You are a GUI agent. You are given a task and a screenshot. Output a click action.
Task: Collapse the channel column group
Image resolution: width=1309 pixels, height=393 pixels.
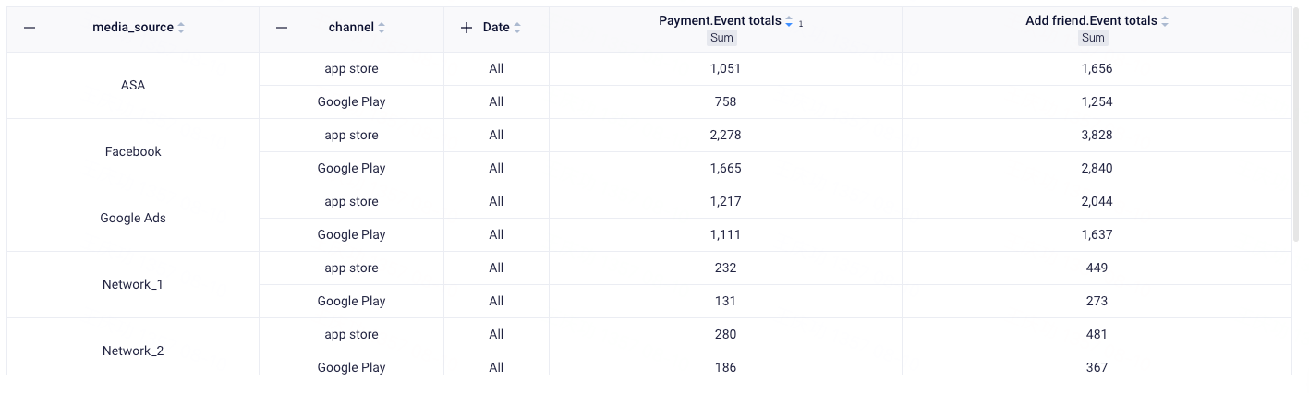tap(282, 28)
